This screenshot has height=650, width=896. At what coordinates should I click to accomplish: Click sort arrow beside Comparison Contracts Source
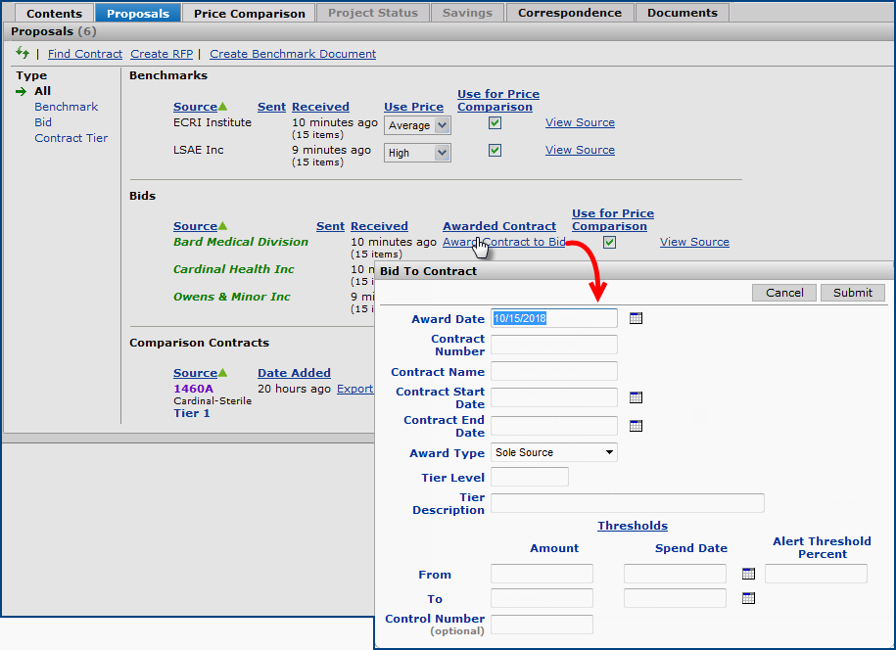point(222,373)
